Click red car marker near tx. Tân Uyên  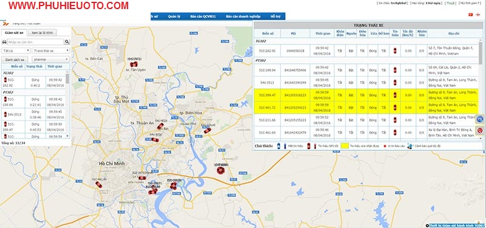(x=134, y=64)
